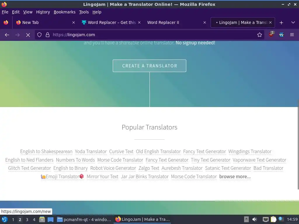Screen dimensions: 299x224
Task: Open Numbers To Words link
Action: tap(75, 160)
